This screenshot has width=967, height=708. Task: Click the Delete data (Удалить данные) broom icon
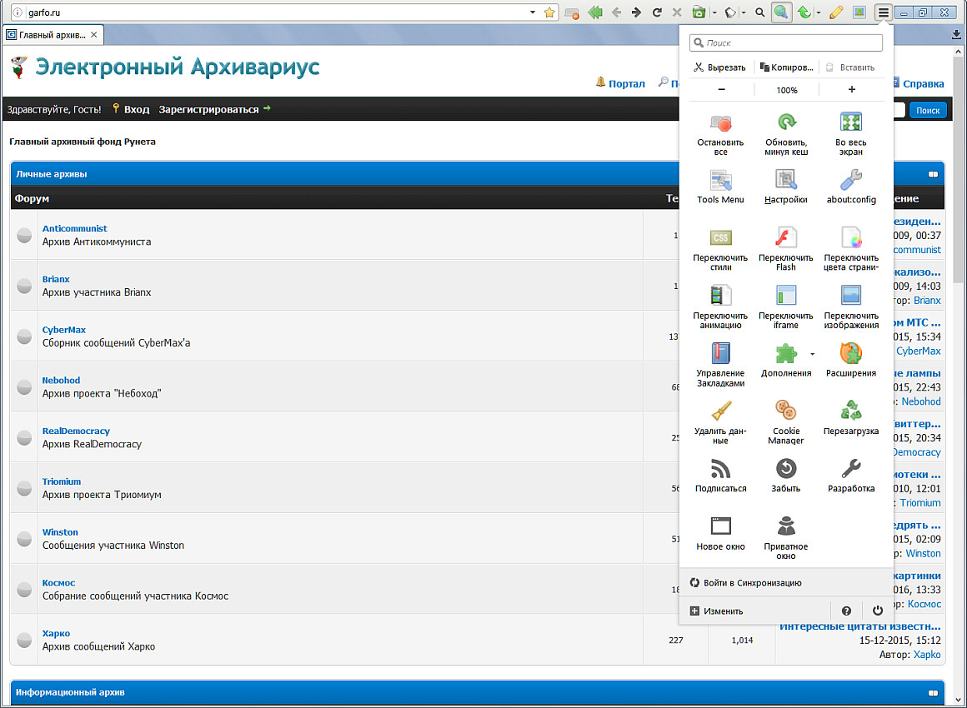pos(720,411)
